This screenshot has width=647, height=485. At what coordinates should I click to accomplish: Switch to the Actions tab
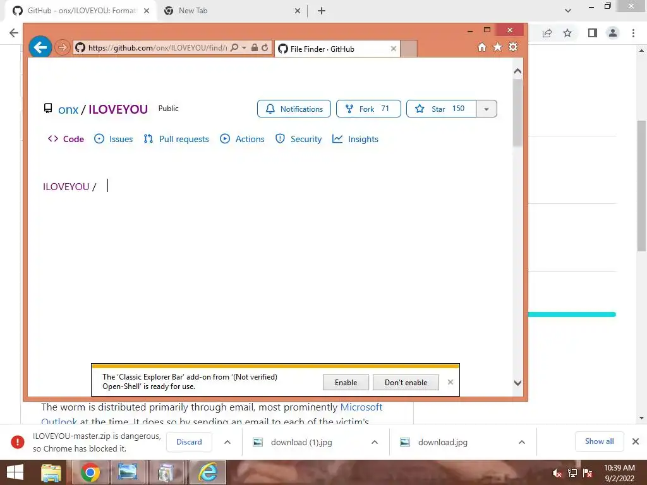point(242,139)
